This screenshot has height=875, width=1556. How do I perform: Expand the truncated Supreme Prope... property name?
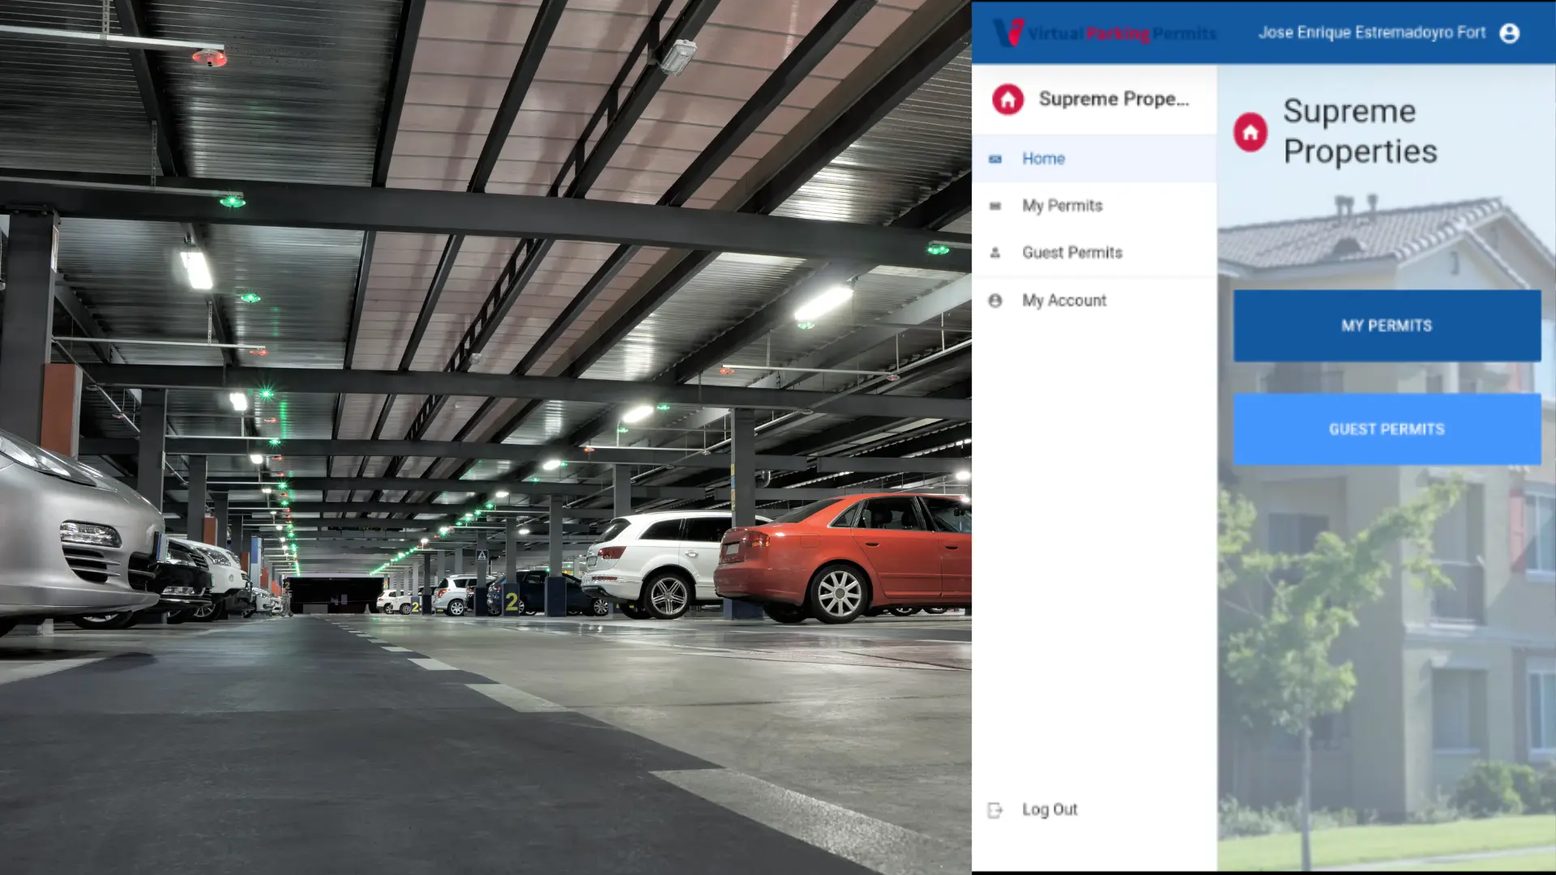click(x=1115, y=99)
